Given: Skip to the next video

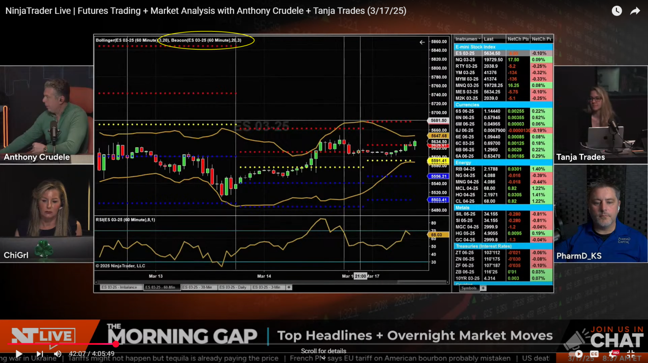Looking at the screenshot, I should (x=39, y=354).
